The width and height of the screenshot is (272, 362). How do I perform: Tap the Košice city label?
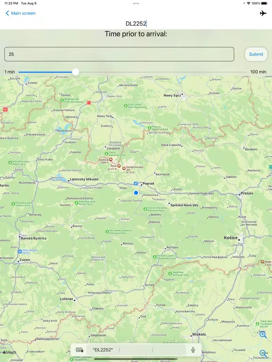(230, 238)
